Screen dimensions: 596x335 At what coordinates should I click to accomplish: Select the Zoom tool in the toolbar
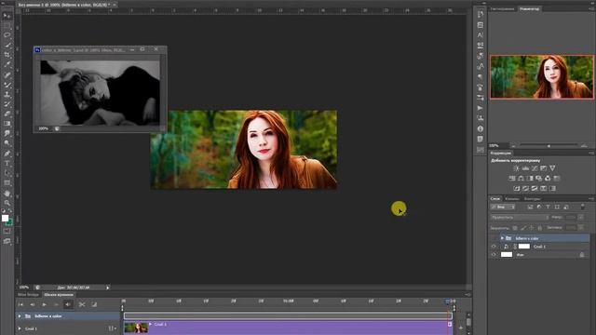(7, 203)
